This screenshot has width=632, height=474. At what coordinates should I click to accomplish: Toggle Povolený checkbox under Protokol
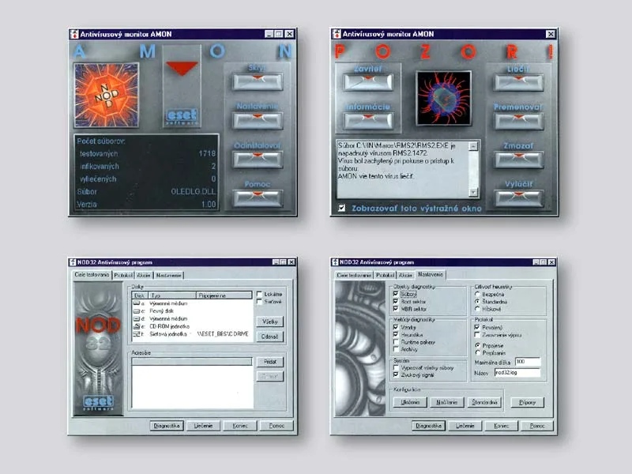tap(477, 327)
